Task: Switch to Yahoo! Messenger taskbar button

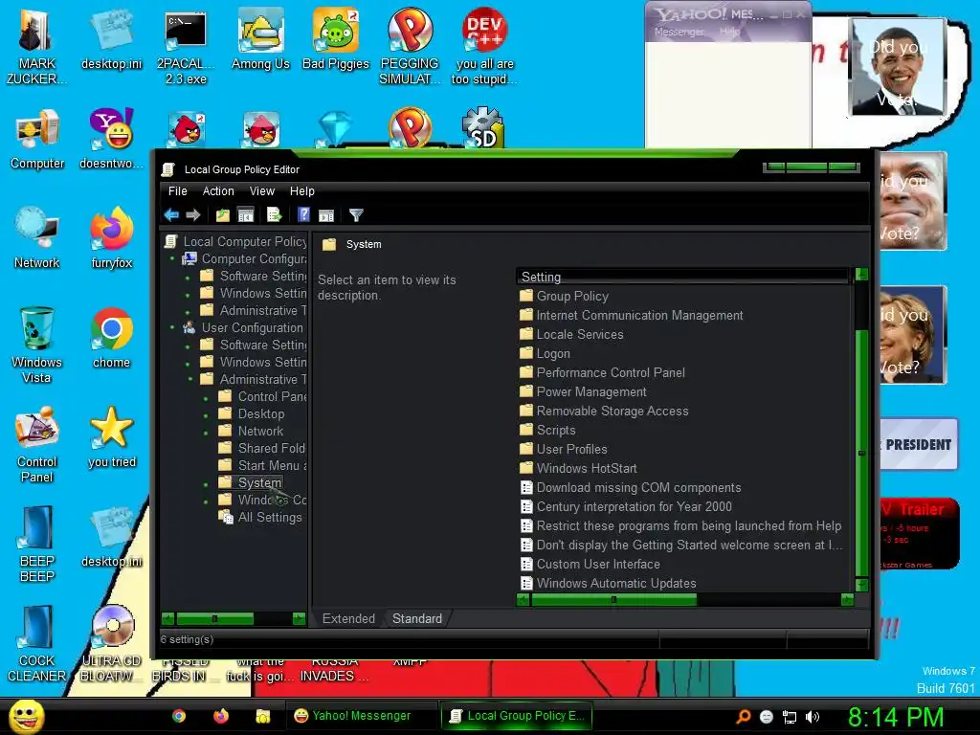Action: click(x=361, y=716)
